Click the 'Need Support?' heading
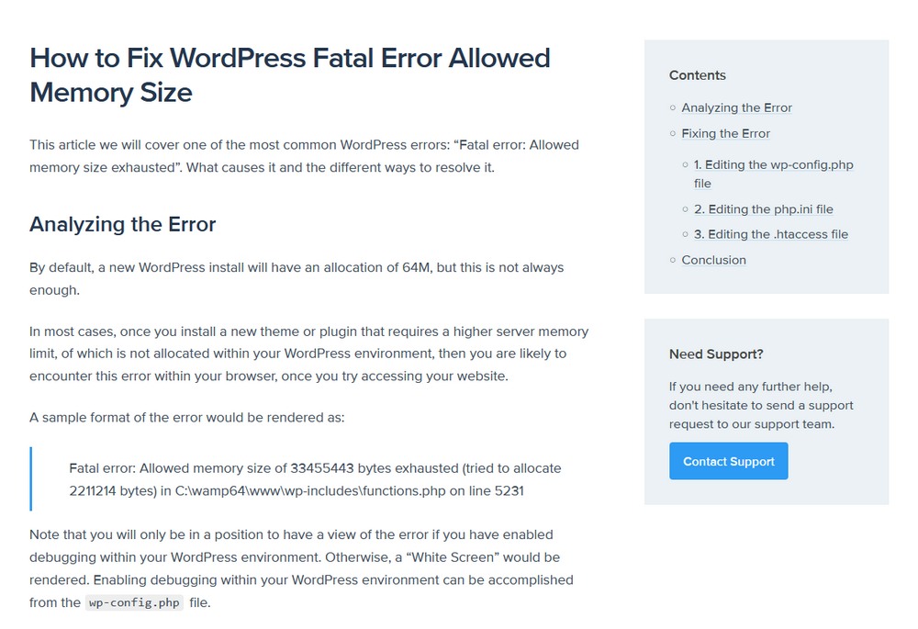 click(716, 354)
